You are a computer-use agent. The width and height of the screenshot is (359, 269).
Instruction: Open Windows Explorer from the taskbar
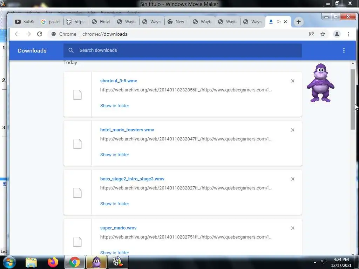tap(31, 262)
